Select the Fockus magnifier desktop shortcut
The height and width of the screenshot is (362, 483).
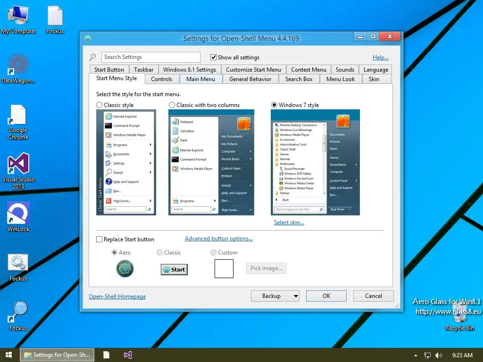pos(18,316)
